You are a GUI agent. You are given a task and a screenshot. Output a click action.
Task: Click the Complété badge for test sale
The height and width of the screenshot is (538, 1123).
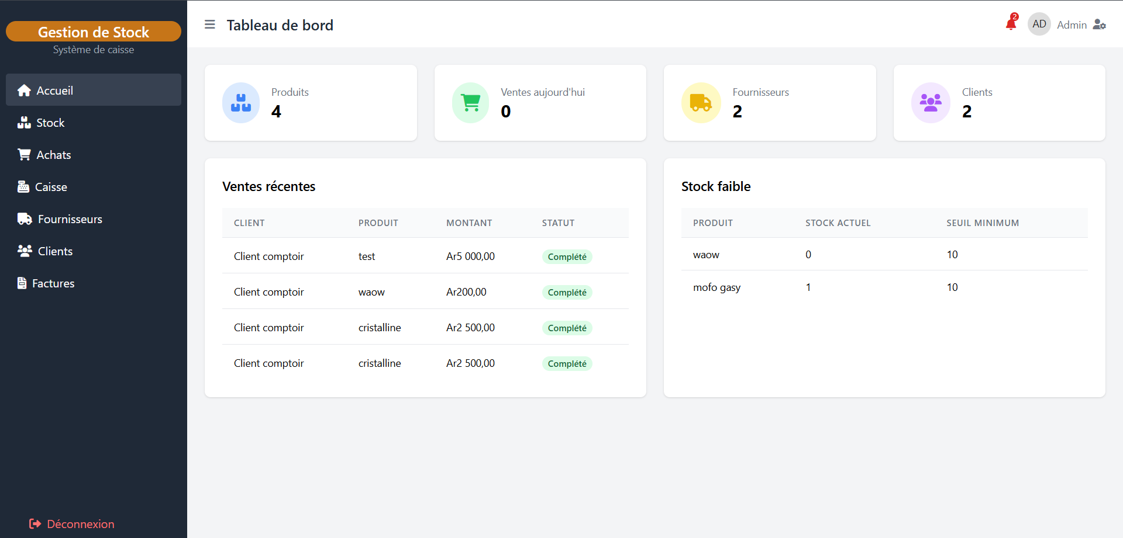point(567,257)
